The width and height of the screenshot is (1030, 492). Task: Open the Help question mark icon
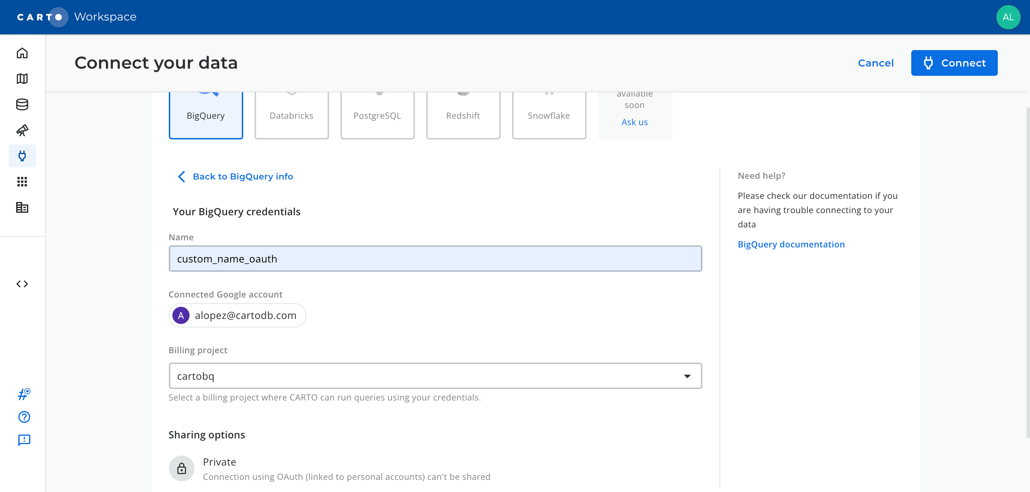[24, 417]
